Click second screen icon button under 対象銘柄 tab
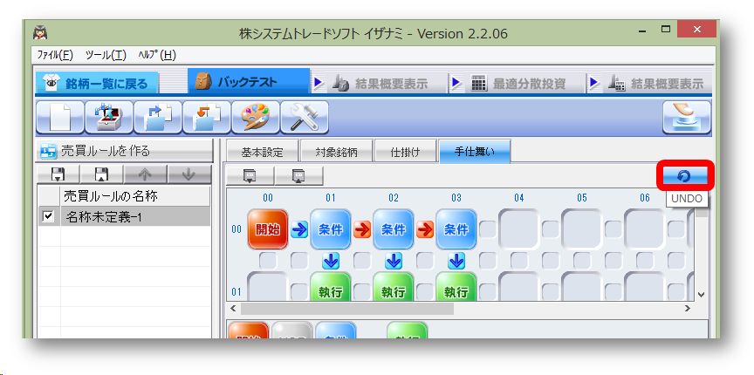 click(299, 176)
